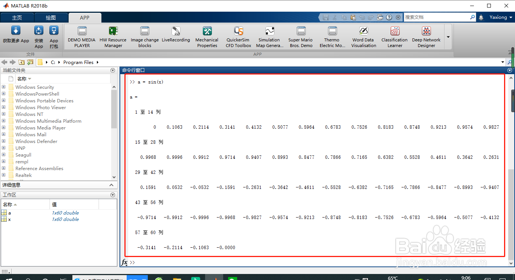515x280 pixels.
Task: Click inside the 搜索文档 search field
Action: pos(436,17)
